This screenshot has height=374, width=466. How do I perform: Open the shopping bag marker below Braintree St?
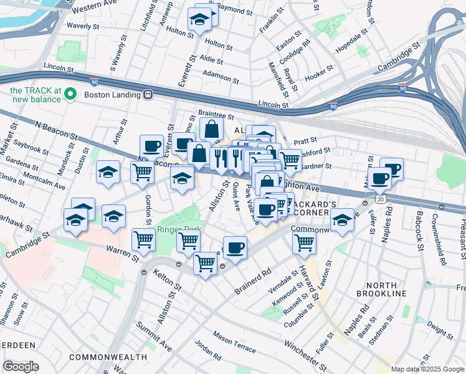(x=211, y=131)
